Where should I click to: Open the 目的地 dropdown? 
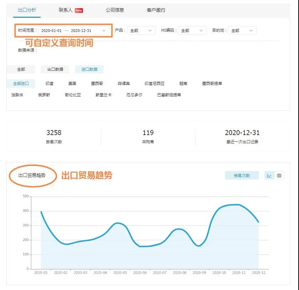242,31
